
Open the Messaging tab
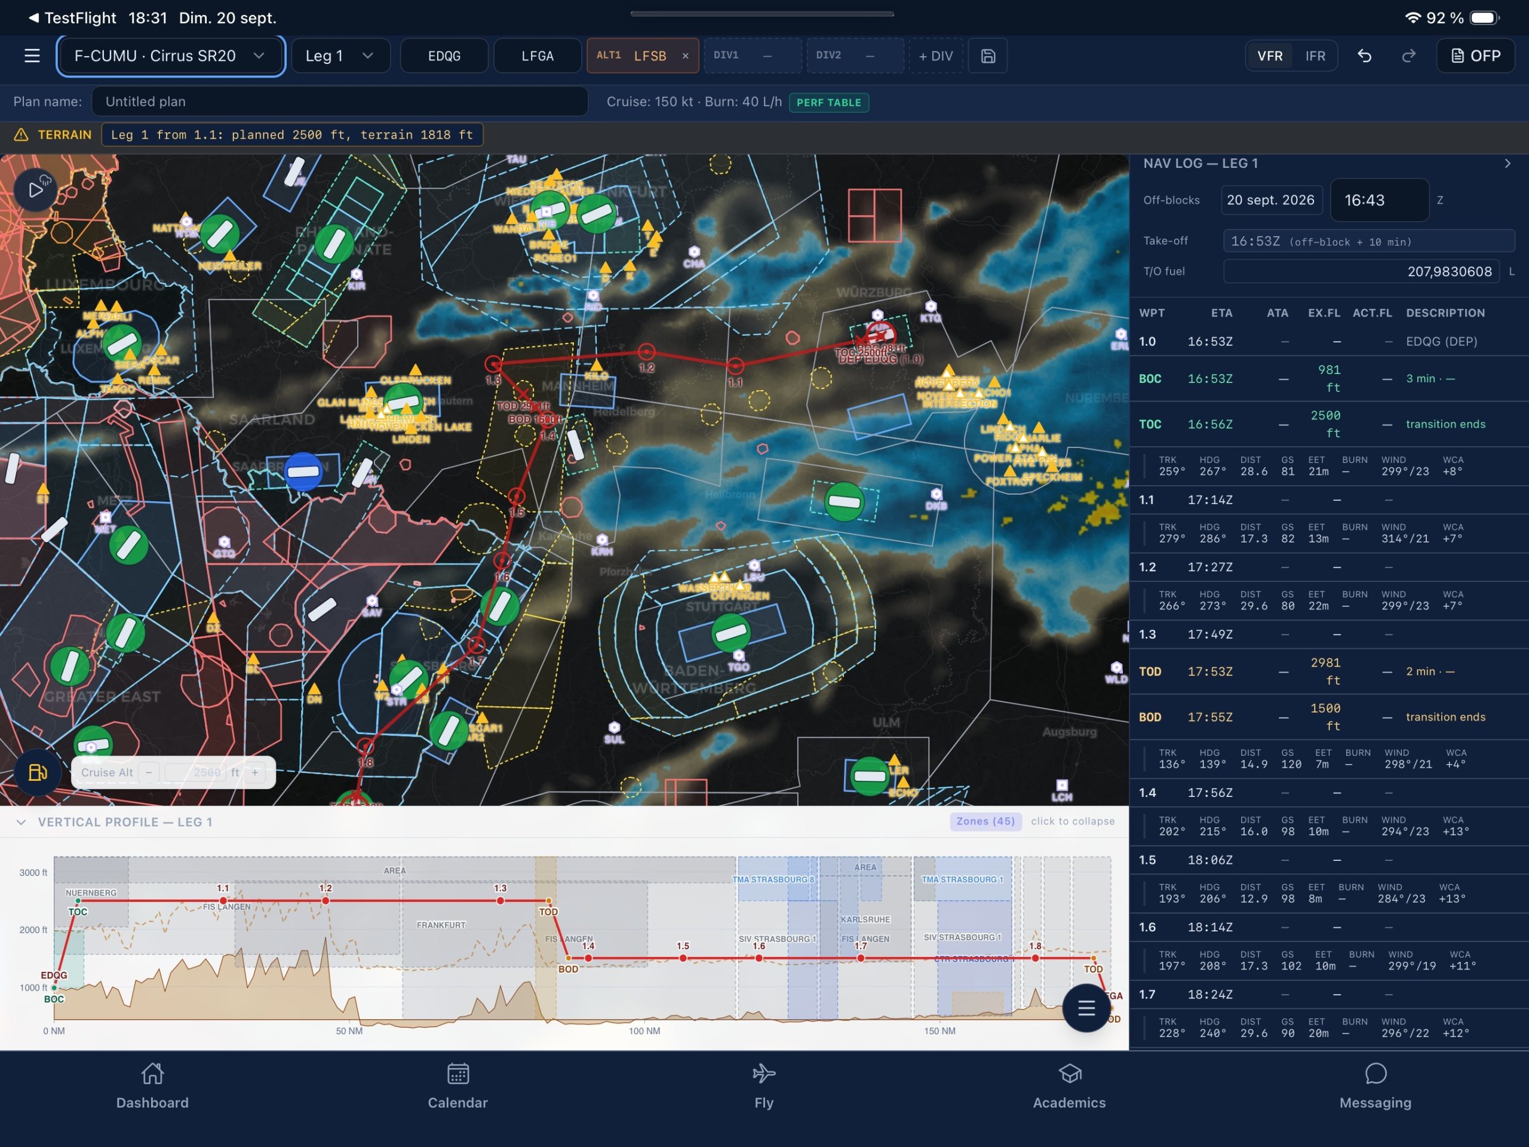pyautogui.click(x=1375, y=1087)
